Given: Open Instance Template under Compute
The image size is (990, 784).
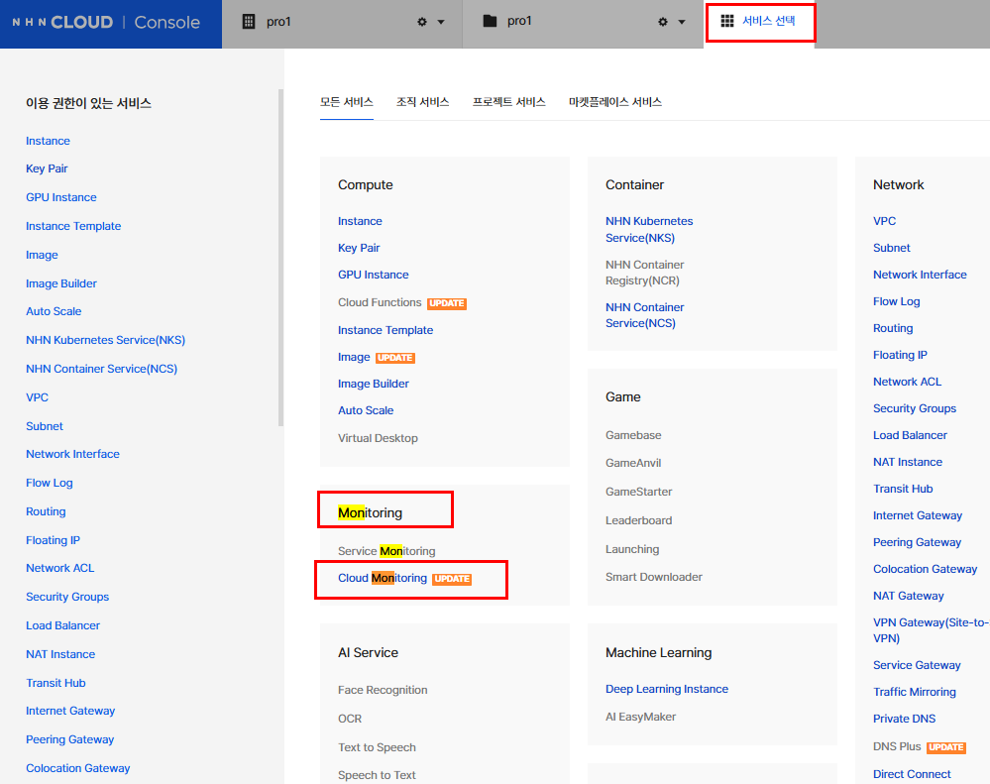Looking at the screenshot, I should point(385,330).
